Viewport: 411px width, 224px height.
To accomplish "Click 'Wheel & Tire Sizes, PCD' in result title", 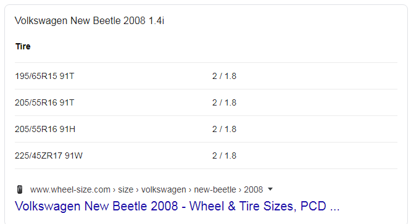I will [258, 206].
